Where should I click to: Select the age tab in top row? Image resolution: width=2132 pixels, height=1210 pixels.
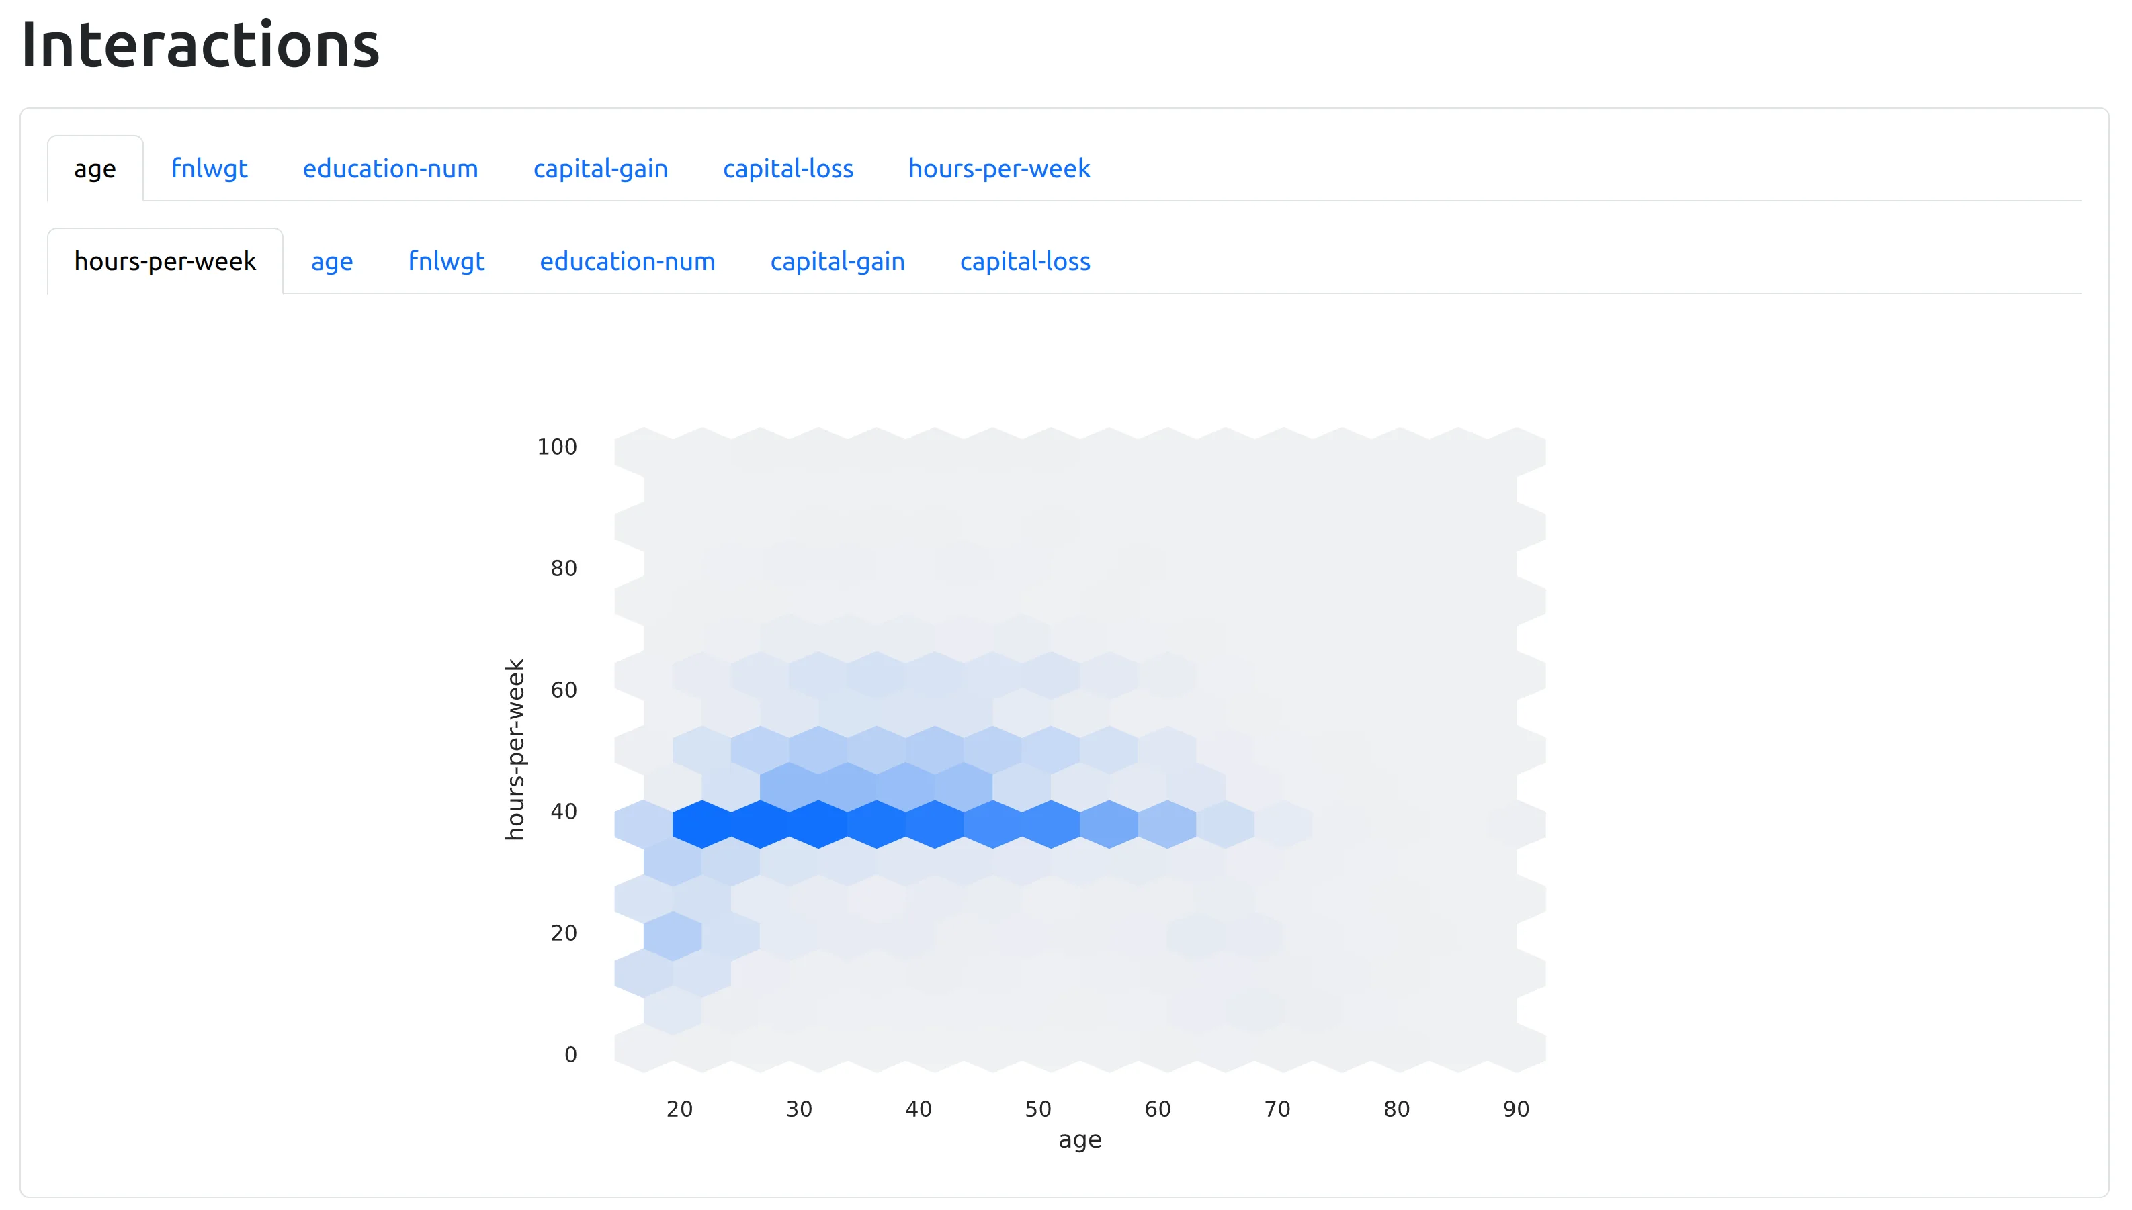[x=93, y=167]
